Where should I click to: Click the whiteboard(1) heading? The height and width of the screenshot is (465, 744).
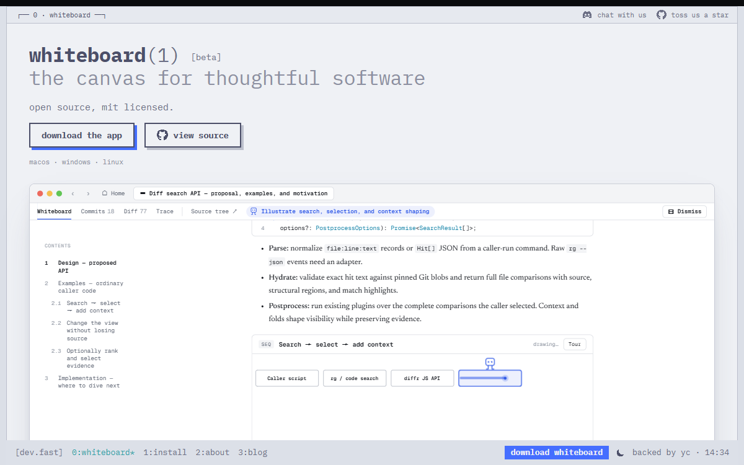point(104,56)
